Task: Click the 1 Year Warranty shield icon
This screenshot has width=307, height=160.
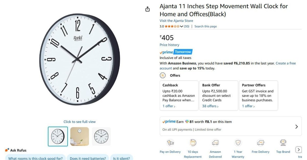Action: (x=238, y=143)
